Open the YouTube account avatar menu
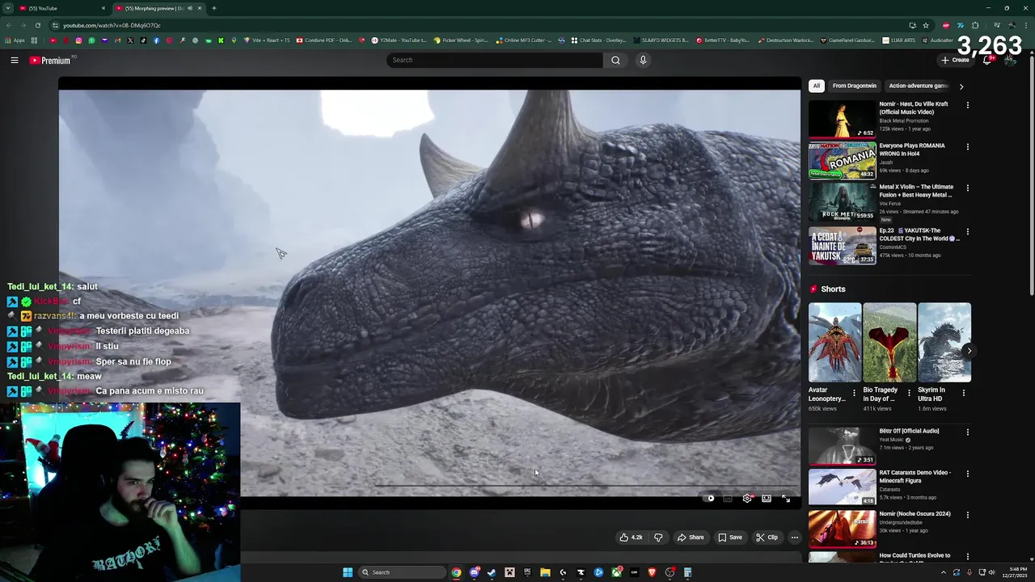The image size is (1035, 582). point(1010,60)
